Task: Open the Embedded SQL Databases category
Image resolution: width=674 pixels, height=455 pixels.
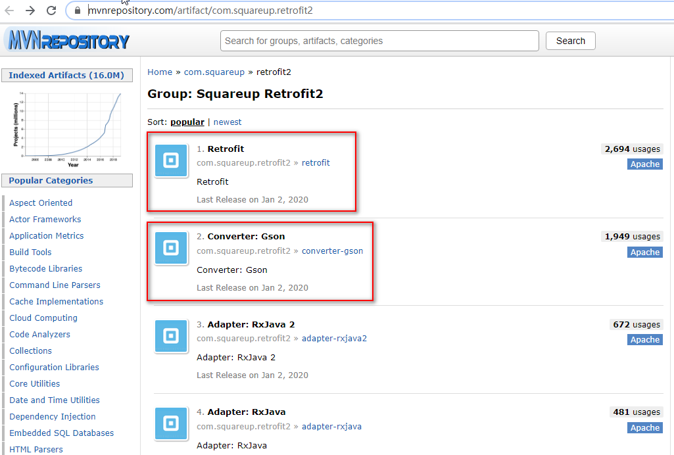Action: (x=61, y=433)
